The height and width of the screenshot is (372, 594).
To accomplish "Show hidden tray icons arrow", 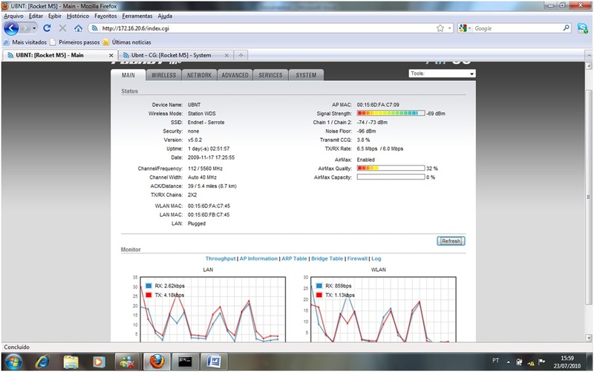I will [x=508, y=362].
